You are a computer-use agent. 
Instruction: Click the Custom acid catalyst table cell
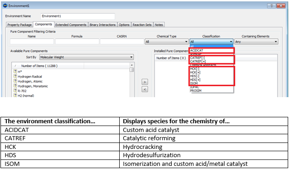pos(203,130)
